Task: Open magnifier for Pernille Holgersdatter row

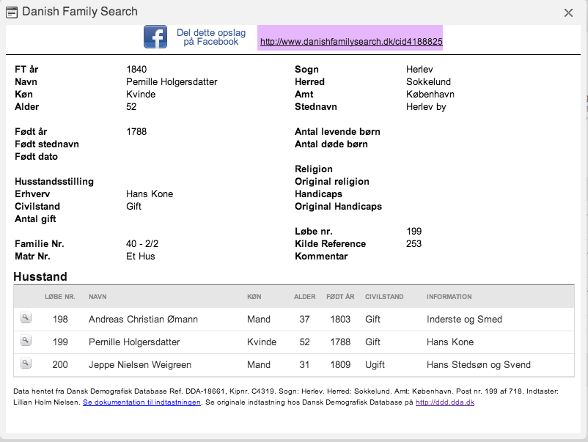Action: (x=26, y=341)
